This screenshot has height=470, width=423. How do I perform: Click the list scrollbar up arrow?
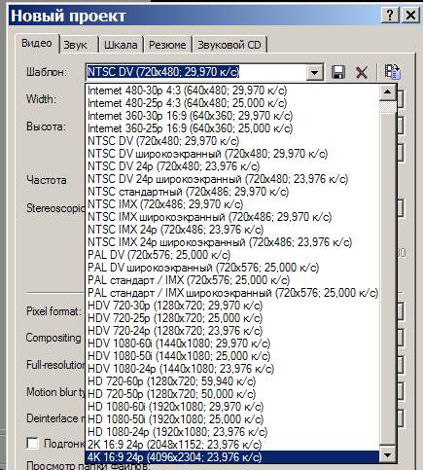tap(388, 91)
